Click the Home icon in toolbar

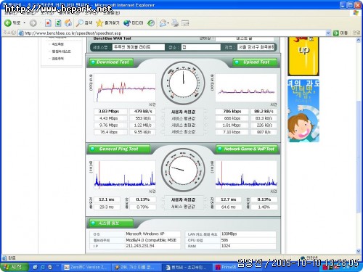pyautogui.click(x=68, y=23)
